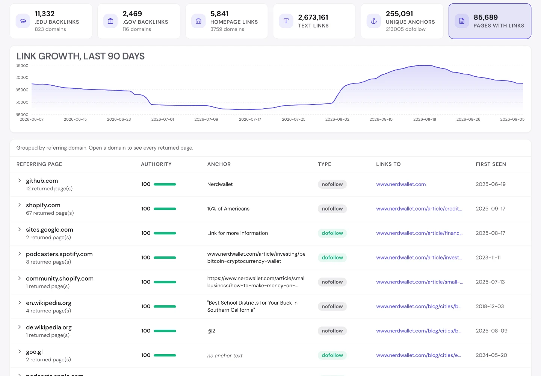
Task: Click the Authority column header
Action: click(x=156, y=164)
